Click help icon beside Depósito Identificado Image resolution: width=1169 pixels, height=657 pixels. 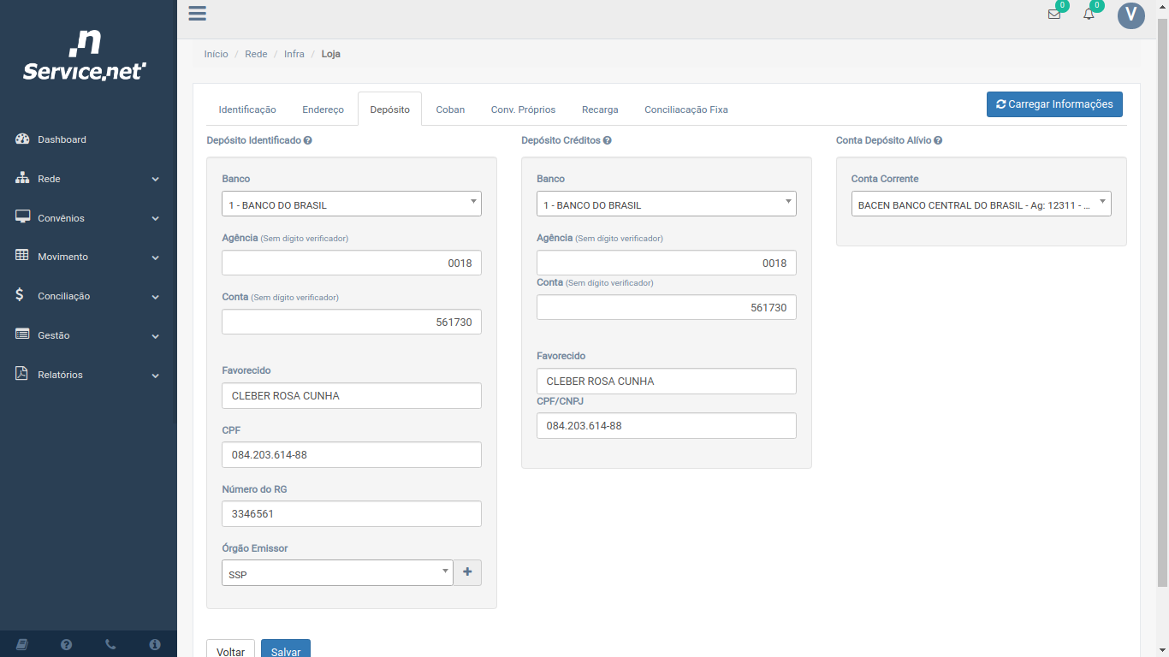point(308,140)
